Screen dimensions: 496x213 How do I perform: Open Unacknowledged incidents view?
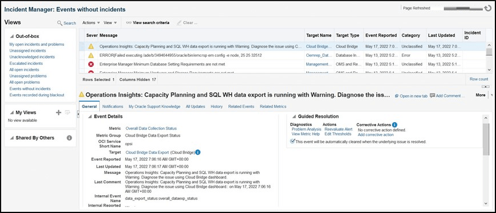(32, 57)
